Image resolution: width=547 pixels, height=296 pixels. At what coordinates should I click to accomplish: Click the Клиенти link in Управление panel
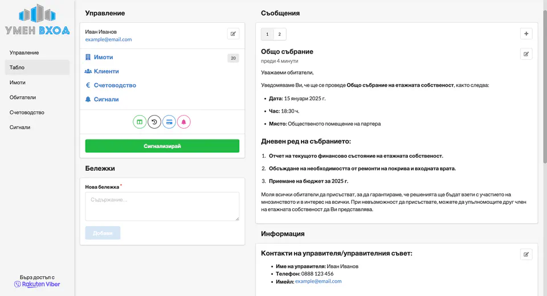pyautogui.click(x=106, y=71)
